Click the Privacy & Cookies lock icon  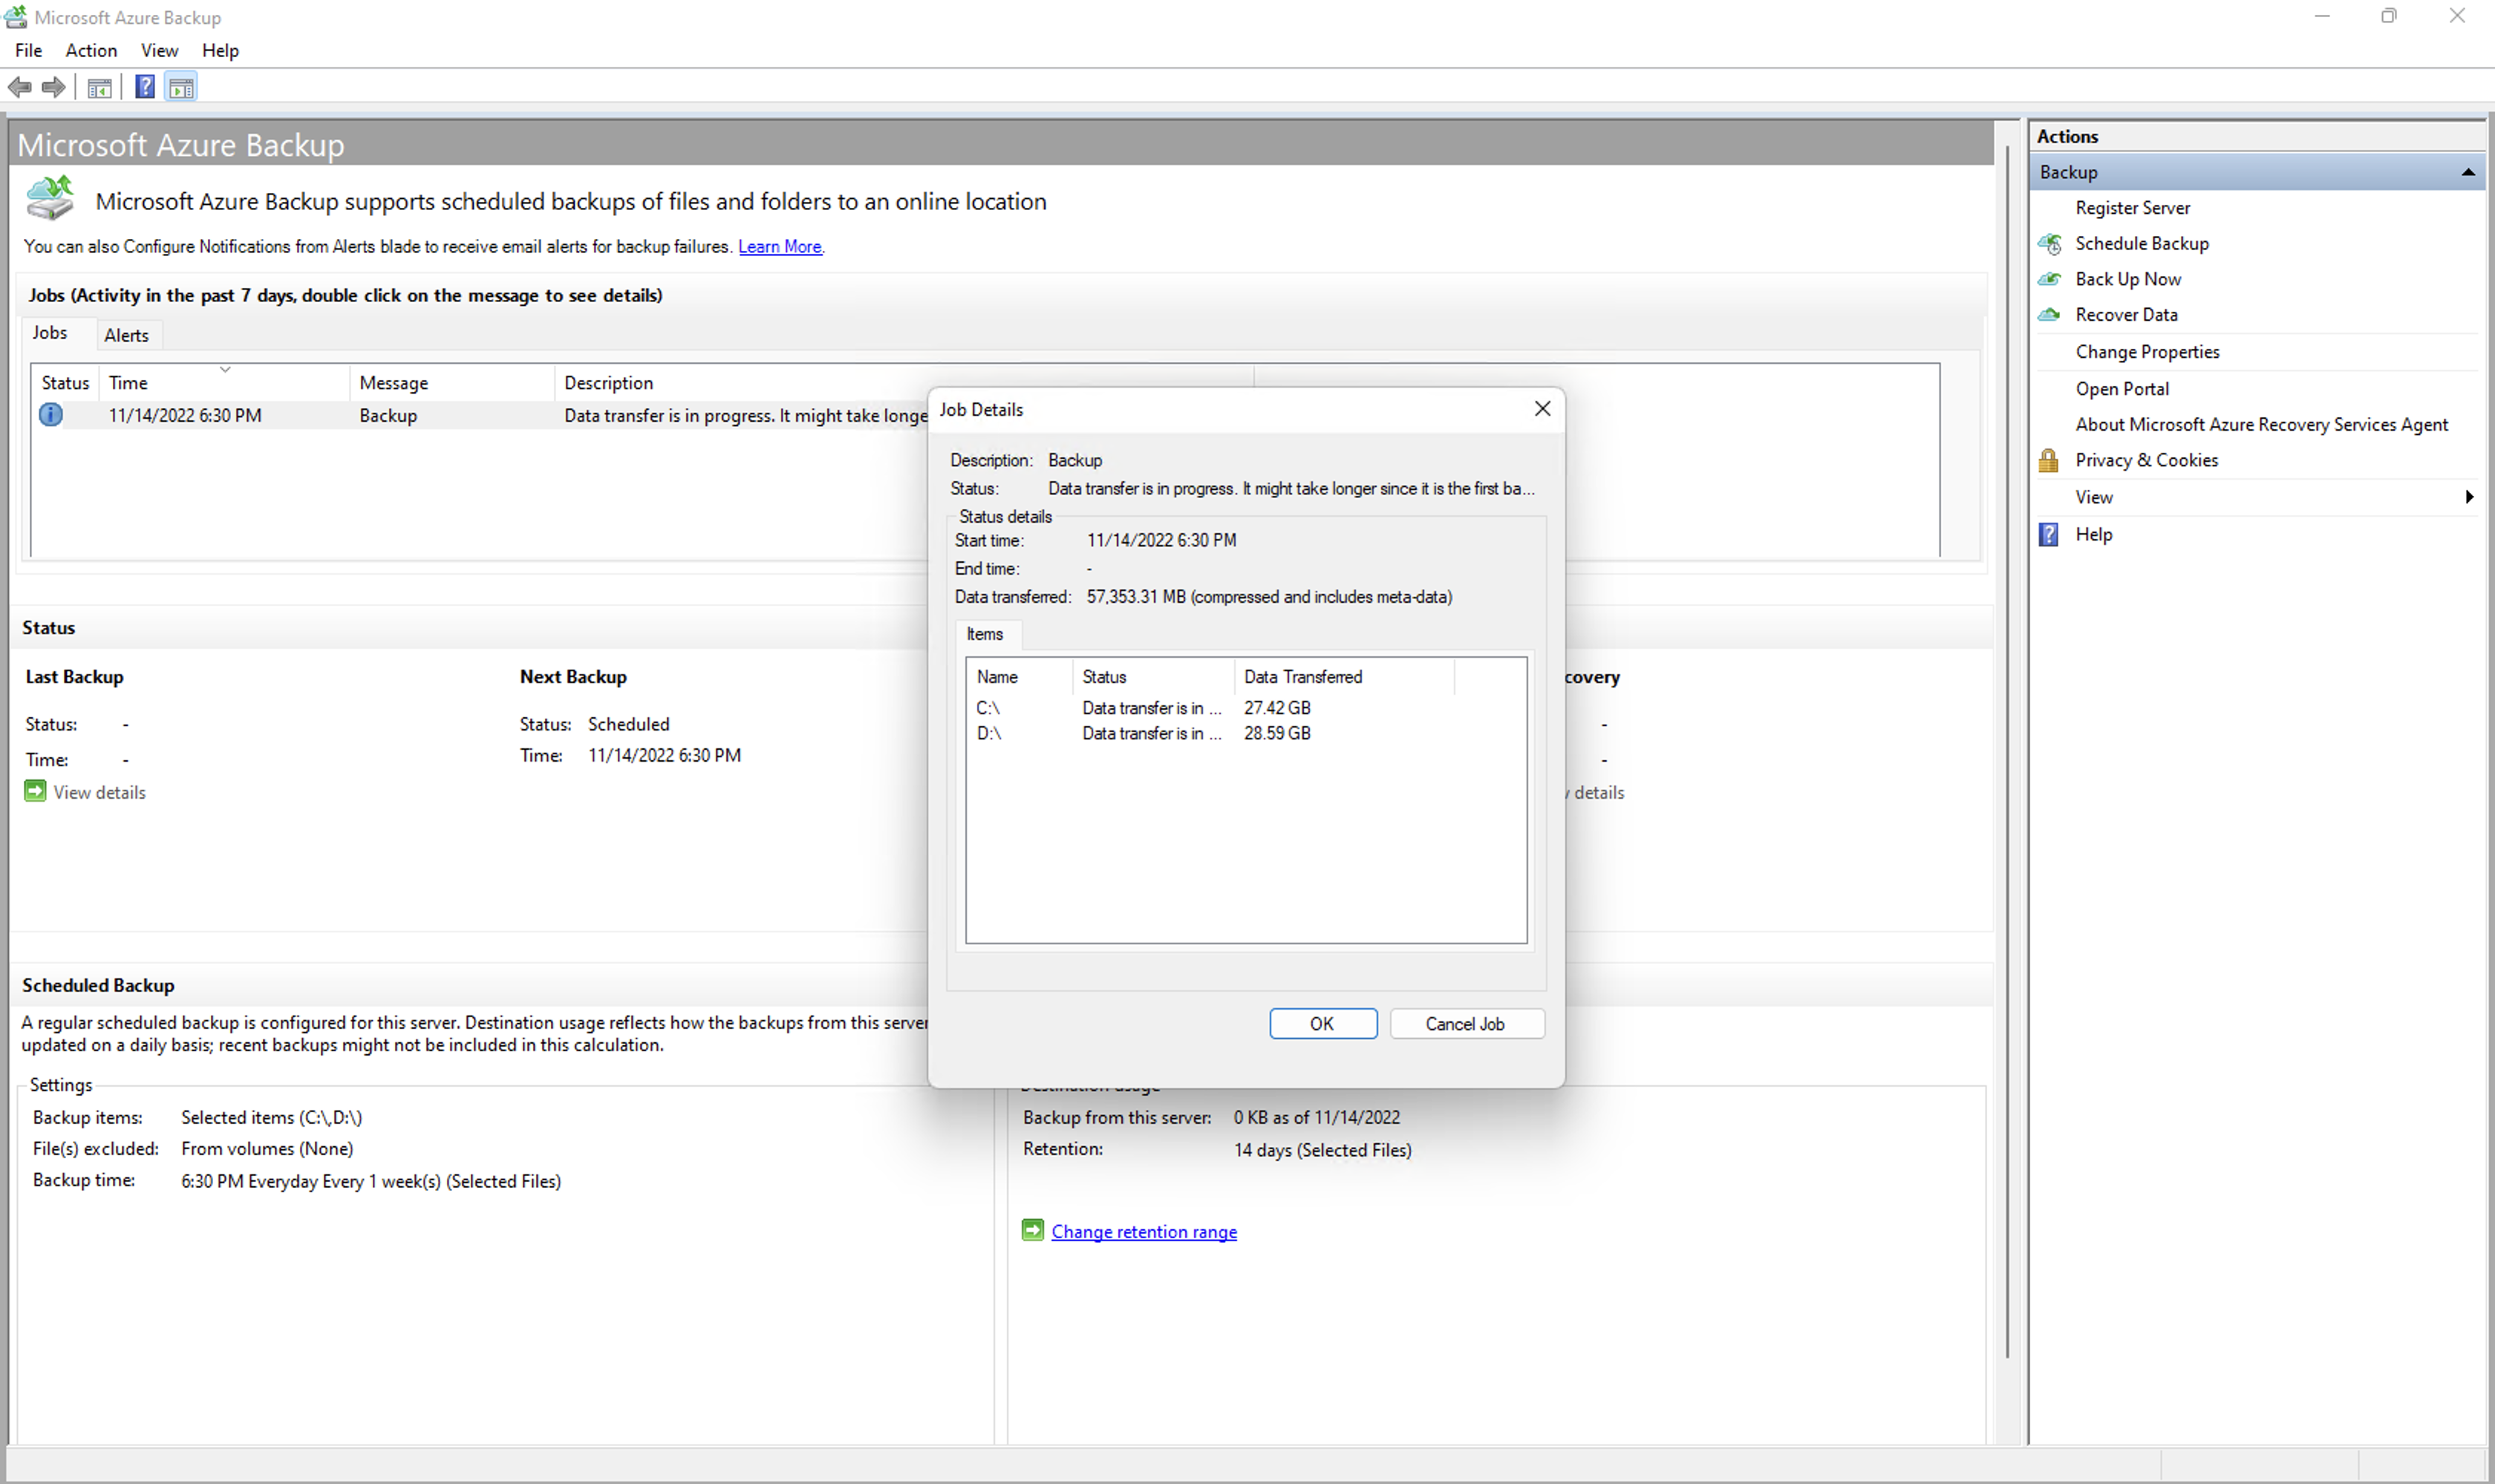[2049, 461]
